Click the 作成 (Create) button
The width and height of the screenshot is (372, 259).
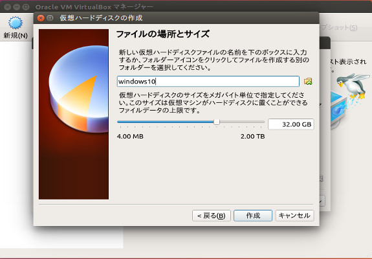point(253,216)
